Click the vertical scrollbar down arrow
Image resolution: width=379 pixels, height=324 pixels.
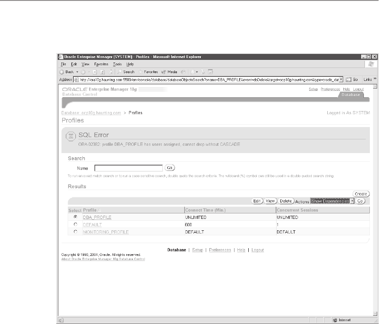coord(375,314)
